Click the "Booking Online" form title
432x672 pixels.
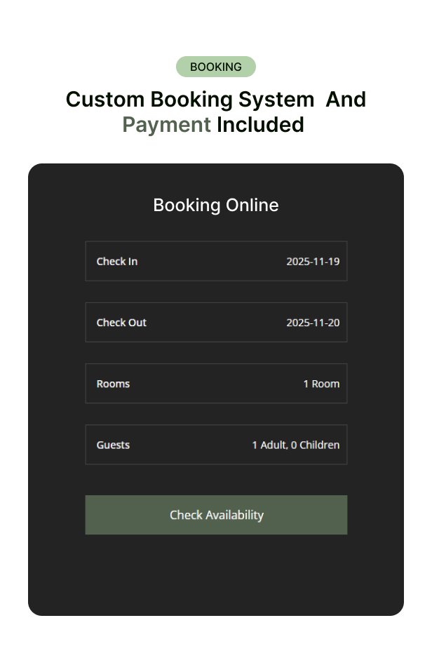(216, 205)
